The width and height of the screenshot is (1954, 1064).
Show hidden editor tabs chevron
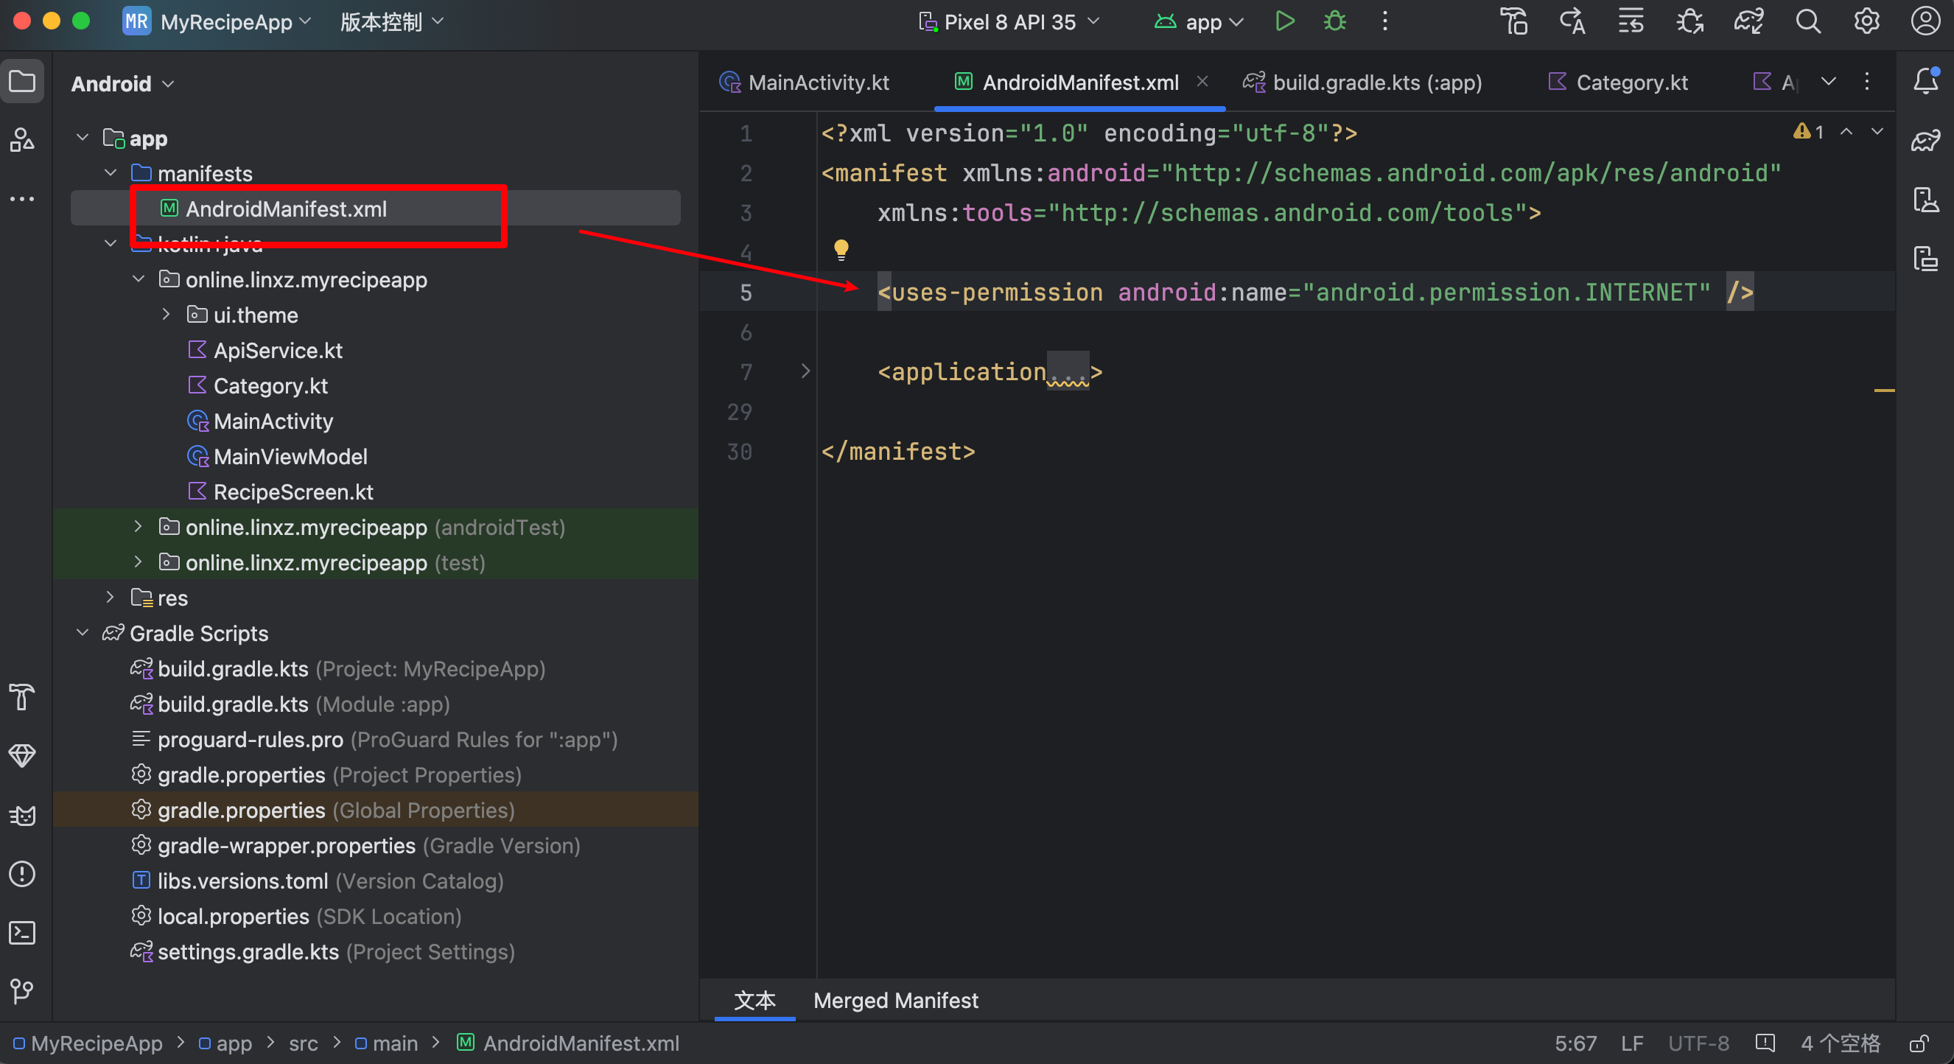pyautogui.click(x=1829, y=81)
